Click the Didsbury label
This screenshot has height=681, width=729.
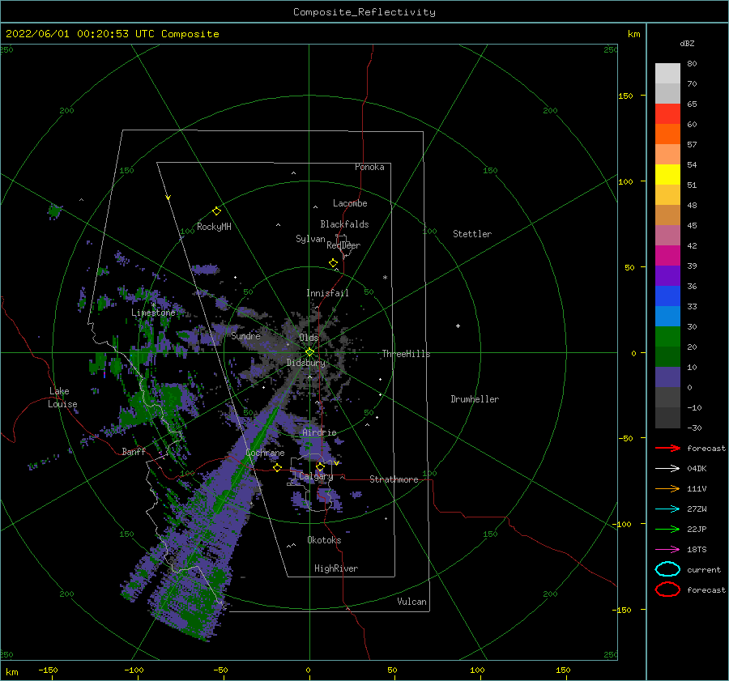(x=306, y=363)
